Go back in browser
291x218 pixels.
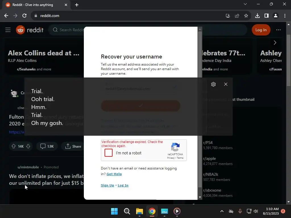(x=6, y=16)
